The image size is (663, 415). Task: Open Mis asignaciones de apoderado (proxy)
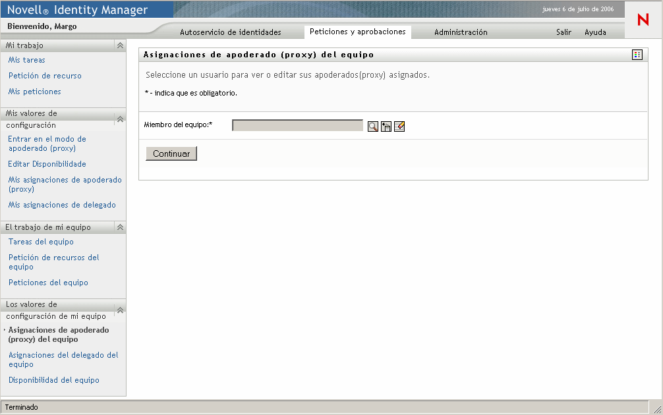click(65, 184)
